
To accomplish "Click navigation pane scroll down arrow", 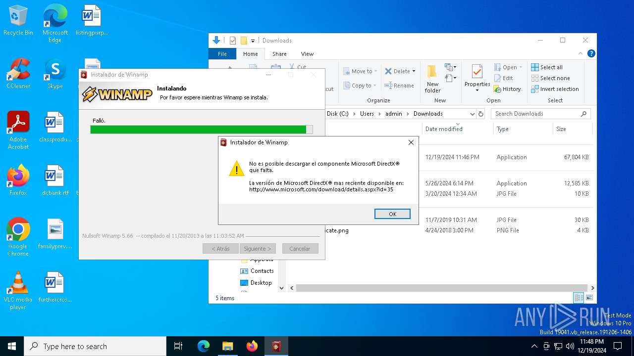I will pyautogui.click(x=281, y=288).
